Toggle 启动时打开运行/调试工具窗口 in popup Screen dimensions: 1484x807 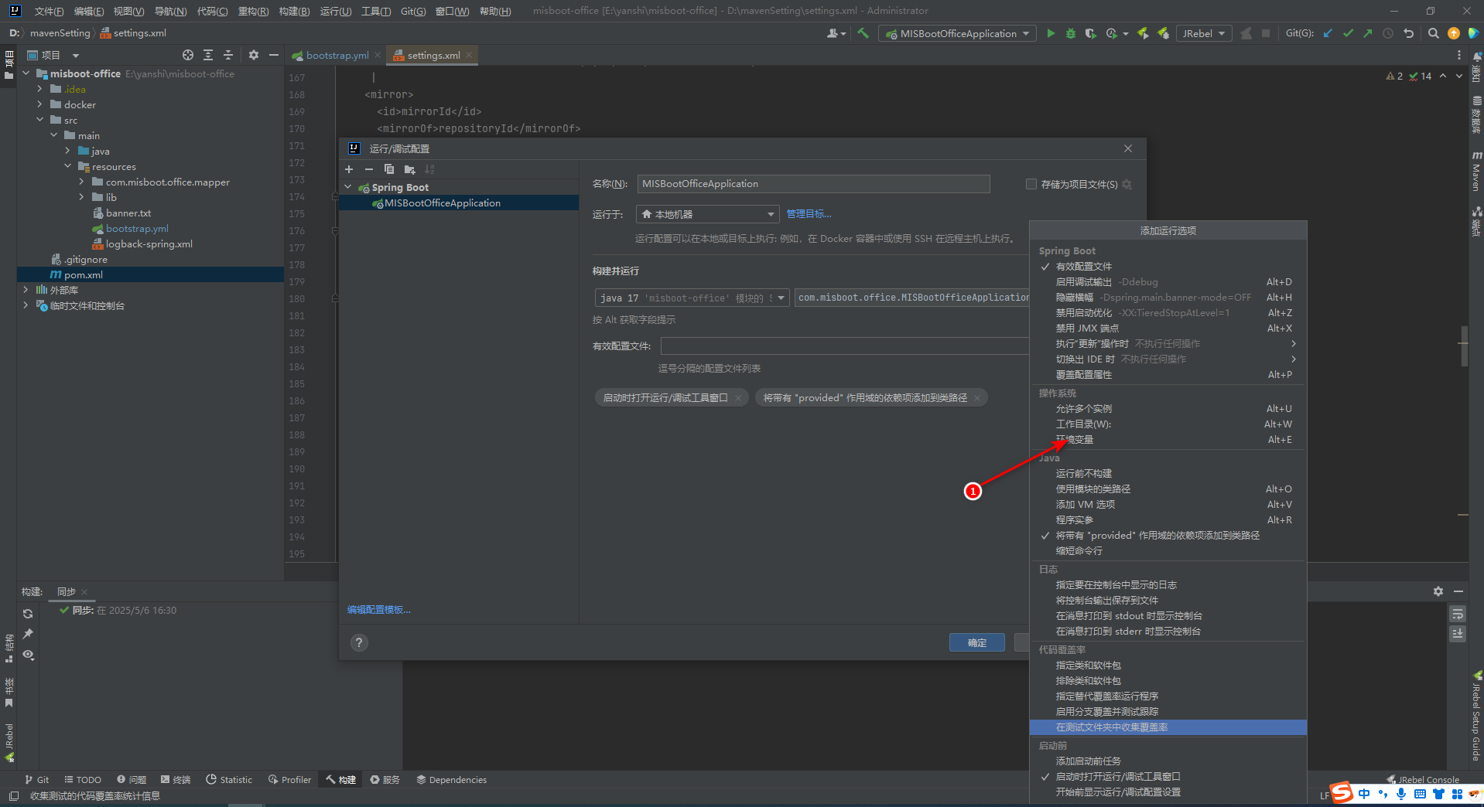(1168, 777)
